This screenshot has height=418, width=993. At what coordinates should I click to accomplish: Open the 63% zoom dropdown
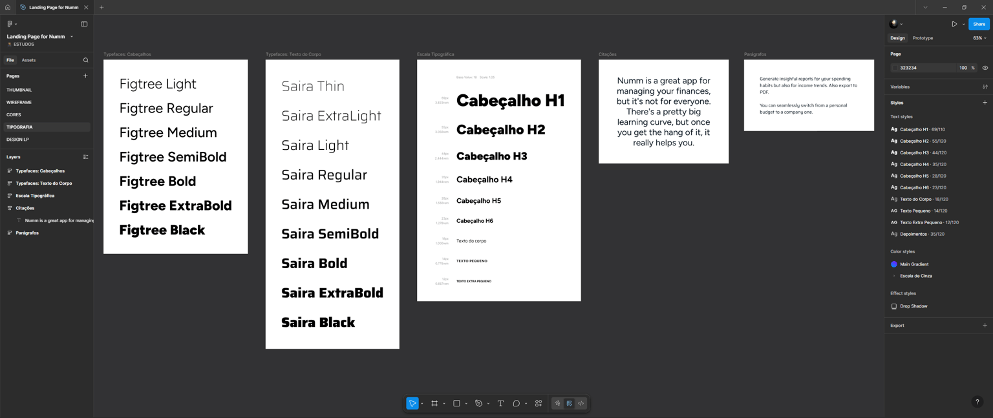tap(979, 38)
